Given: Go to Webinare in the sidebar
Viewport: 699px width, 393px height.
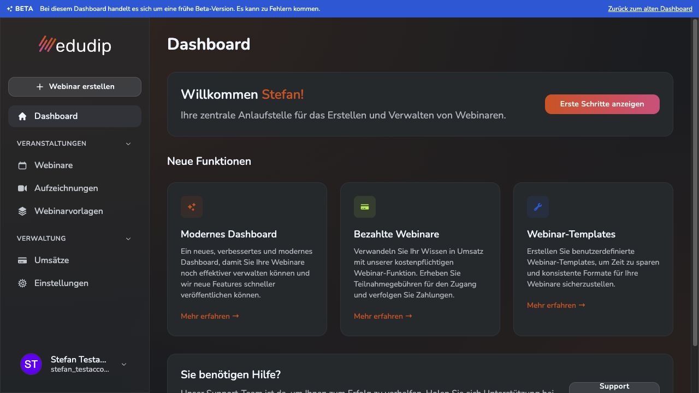Looking at the screenshot, I should click(75, 165).
